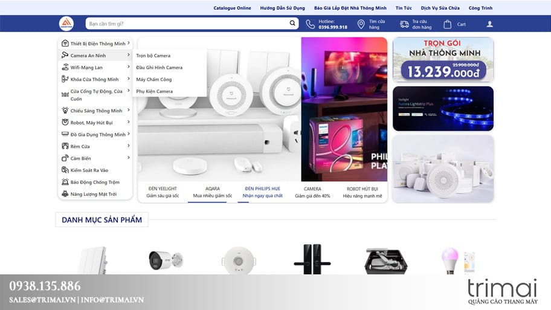551x310 pixels.
Task: Click the Thiết Bị Điện Thông Minh icon
Action: tap(65, 44)
